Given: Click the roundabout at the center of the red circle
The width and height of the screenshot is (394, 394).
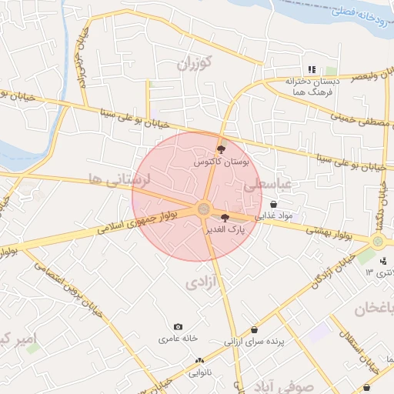Looking at the screenshot, I should pos(204,209).
